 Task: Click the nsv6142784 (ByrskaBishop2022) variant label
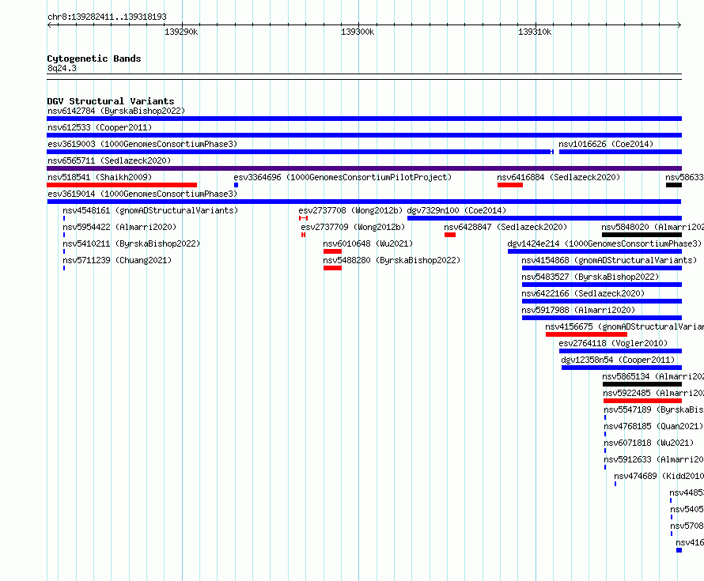pos(116,111)
